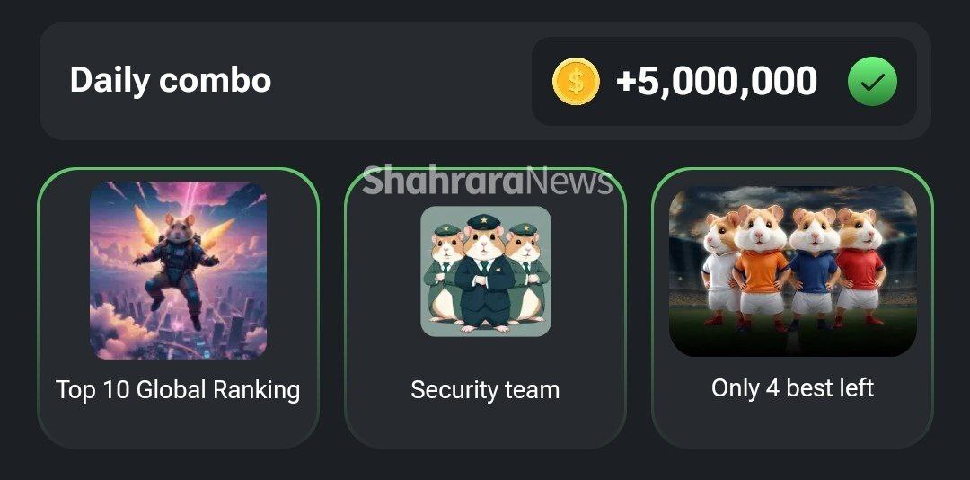Click the football hamsters team image
This screenshot has width=970, height=480.
pos(792,271)
